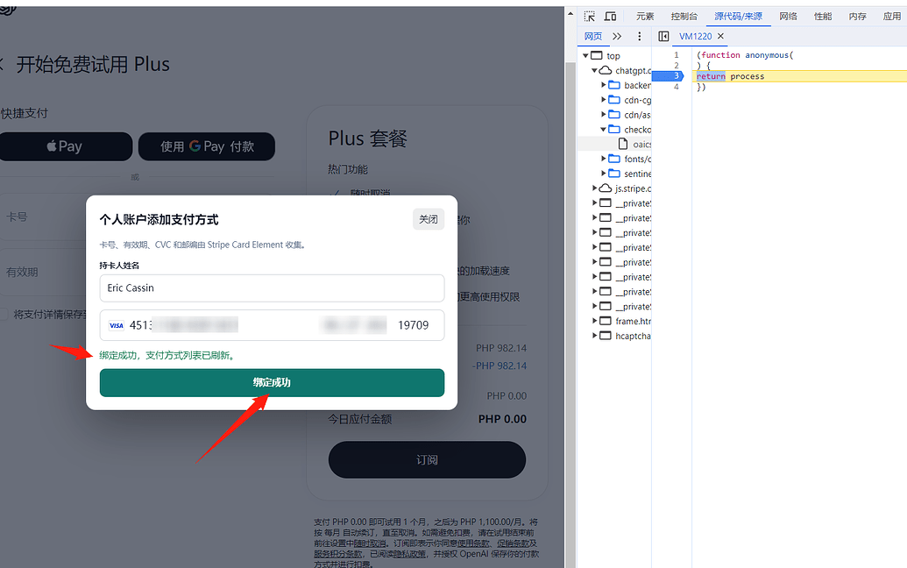Click the folder icon of backer folder

click(614, 85)
